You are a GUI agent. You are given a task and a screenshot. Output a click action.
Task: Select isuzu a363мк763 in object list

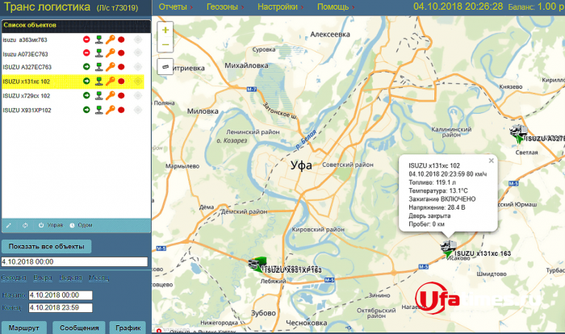[x=25, y=40]
